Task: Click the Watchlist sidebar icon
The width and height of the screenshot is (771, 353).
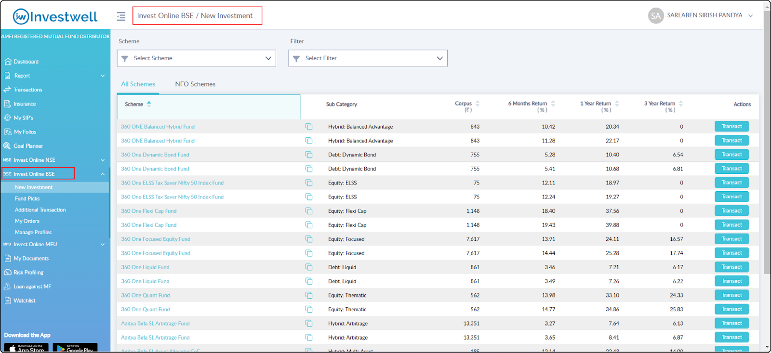Action: click(7, 301)
